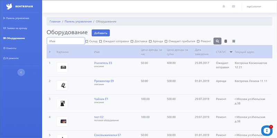Open the chat widget icon
The image size is (277, 138).
(x=267, y=131)
